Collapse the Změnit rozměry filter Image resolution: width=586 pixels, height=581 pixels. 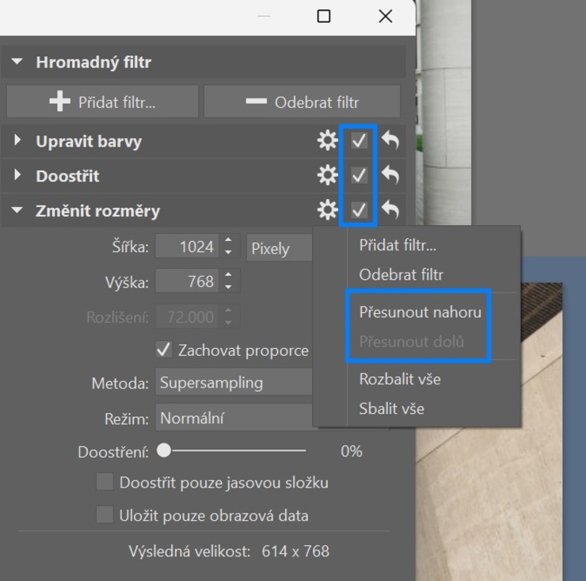[x=17, y=210]
